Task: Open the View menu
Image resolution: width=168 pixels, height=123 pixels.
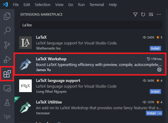Action: pos(59,4)
